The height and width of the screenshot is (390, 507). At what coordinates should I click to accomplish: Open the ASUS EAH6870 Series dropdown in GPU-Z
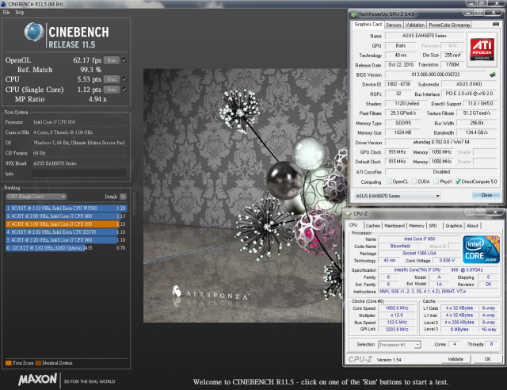tap(398, 196)
